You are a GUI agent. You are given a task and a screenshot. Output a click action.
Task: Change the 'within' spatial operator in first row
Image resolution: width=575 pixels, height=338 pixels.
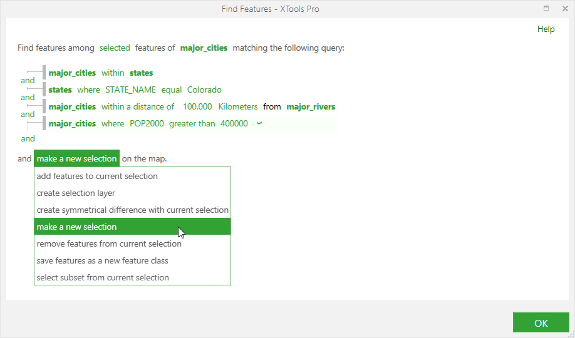(x=113, y=73)
